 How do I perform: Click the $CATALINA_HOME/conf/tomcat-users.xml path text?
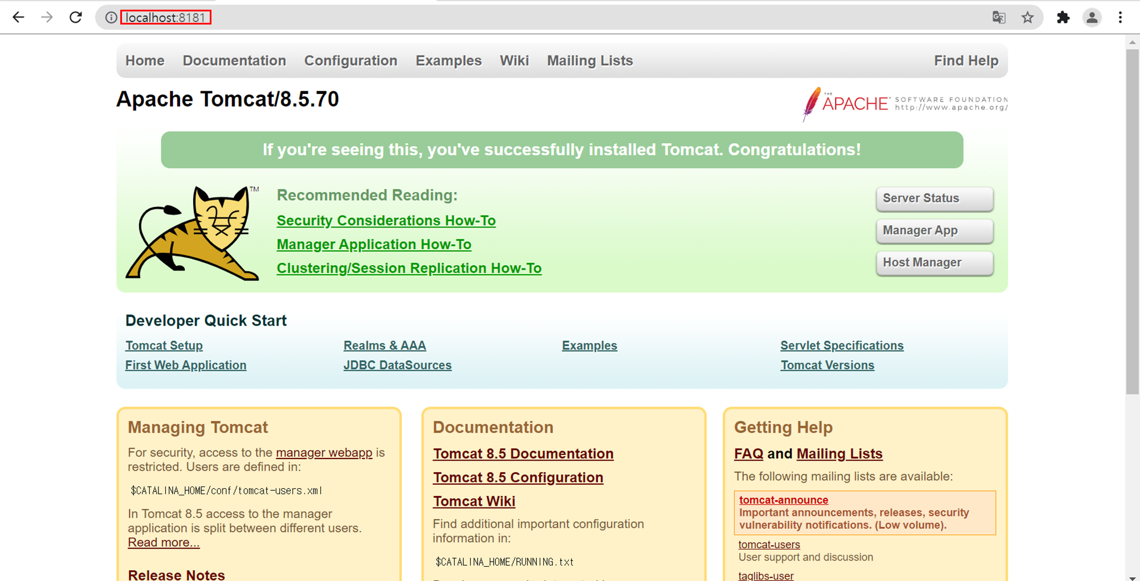226,490
